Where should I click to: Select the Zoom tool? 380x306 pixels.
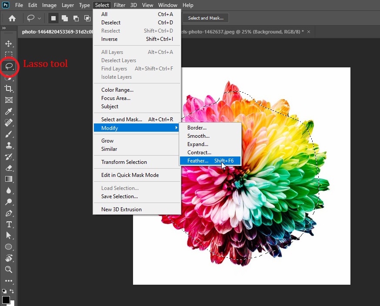point(9,269)
